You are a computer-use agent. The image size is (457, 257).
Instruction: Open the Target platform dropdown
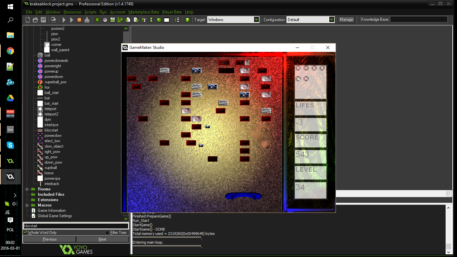pyautogui.click(x=256, y=20)
